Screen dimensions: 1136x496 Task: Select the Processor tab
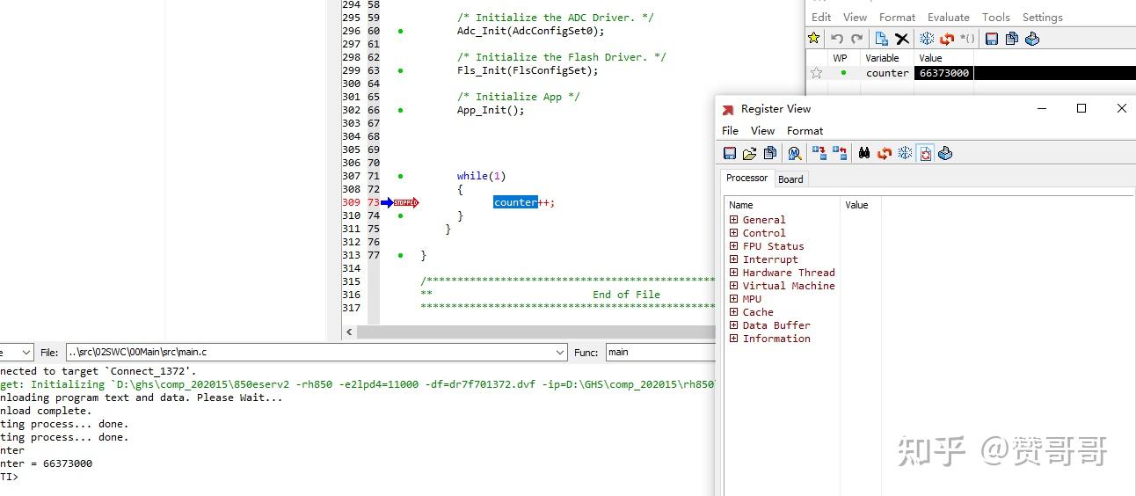tap(746, 178)
